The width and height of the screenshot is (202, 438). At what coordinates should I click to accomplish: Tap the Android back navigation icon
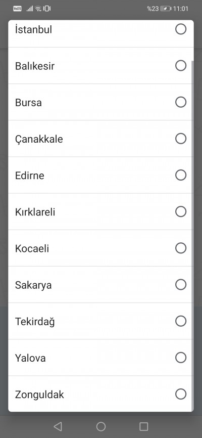point(58,426)
